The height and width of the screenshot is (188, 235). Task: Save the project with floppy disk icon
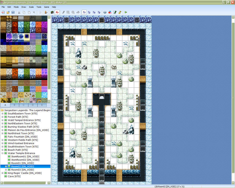point(13,12)
